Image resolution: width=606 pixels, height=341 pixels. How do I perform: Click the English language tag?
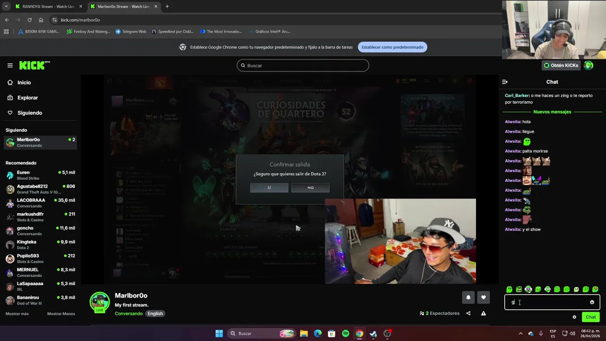click(x=155, y=314)
